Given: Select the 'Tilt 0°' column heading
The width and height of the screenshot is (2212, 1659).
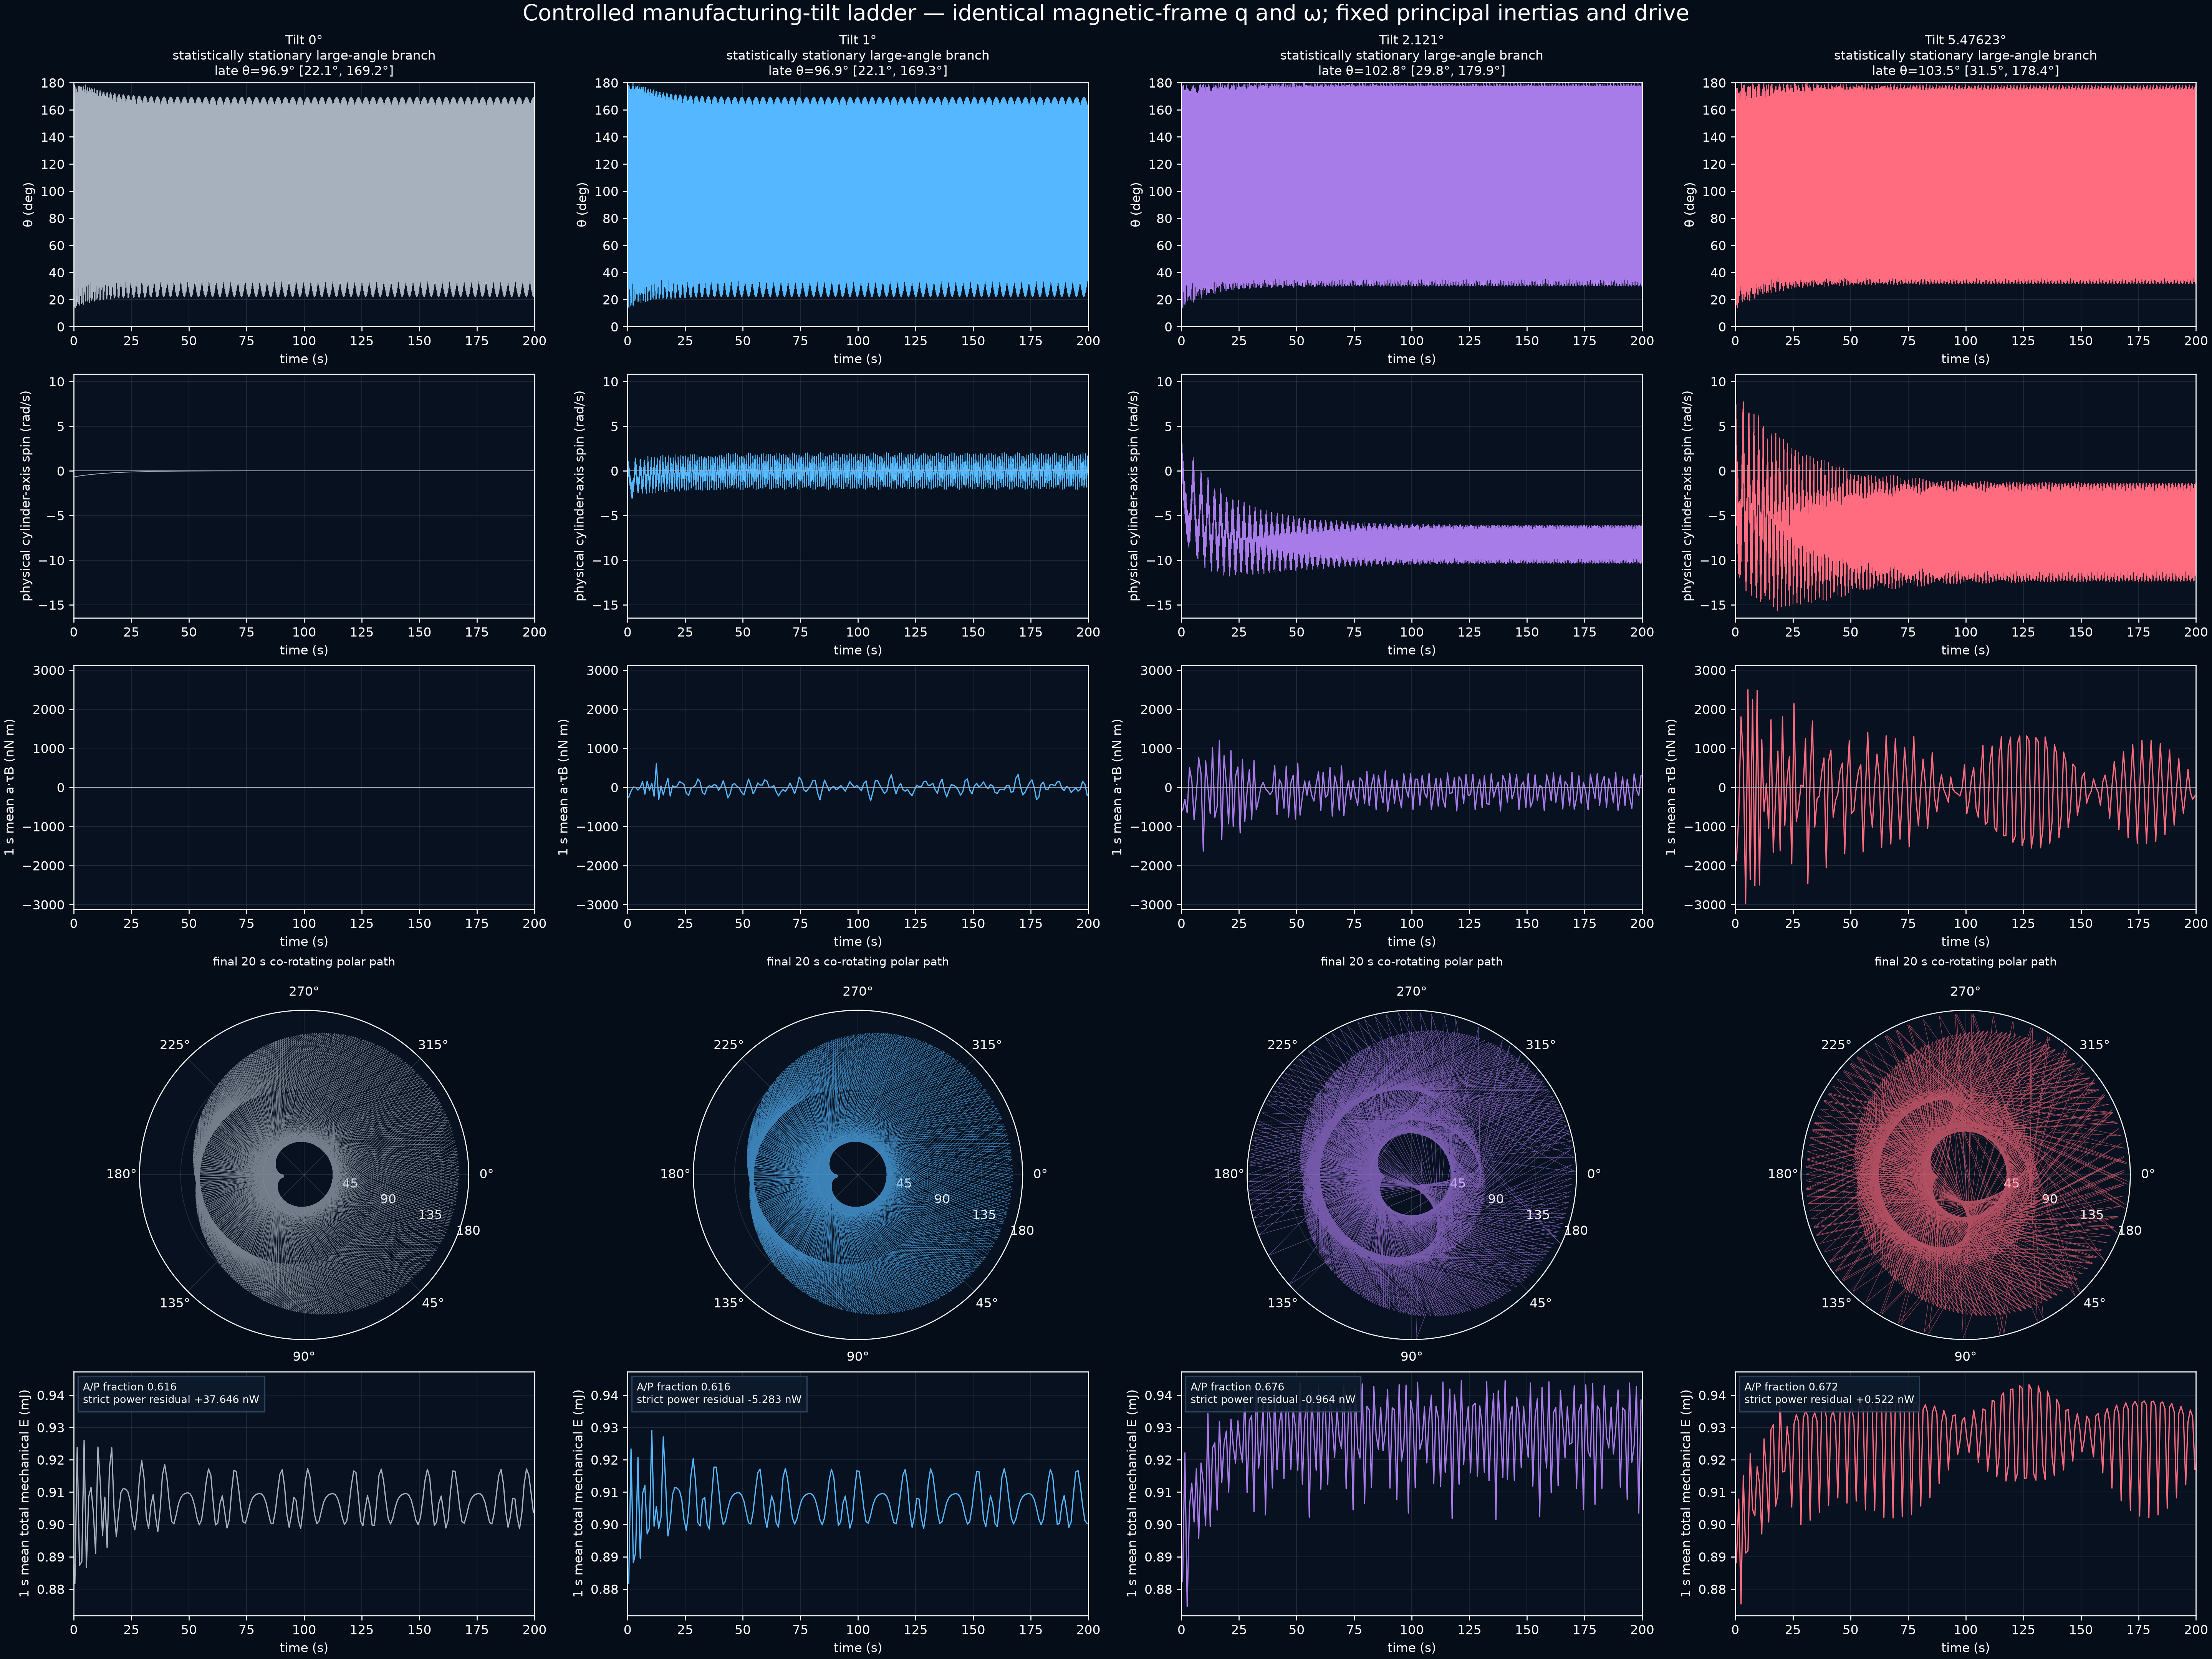Looking at the screenshot, I should pos(304,41).
